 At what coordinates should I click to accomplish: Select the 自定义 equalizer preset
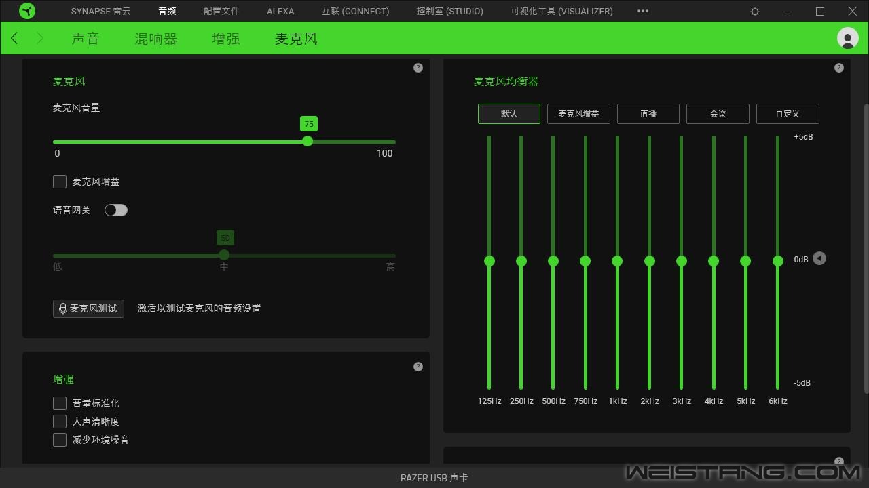coord(788,114)
